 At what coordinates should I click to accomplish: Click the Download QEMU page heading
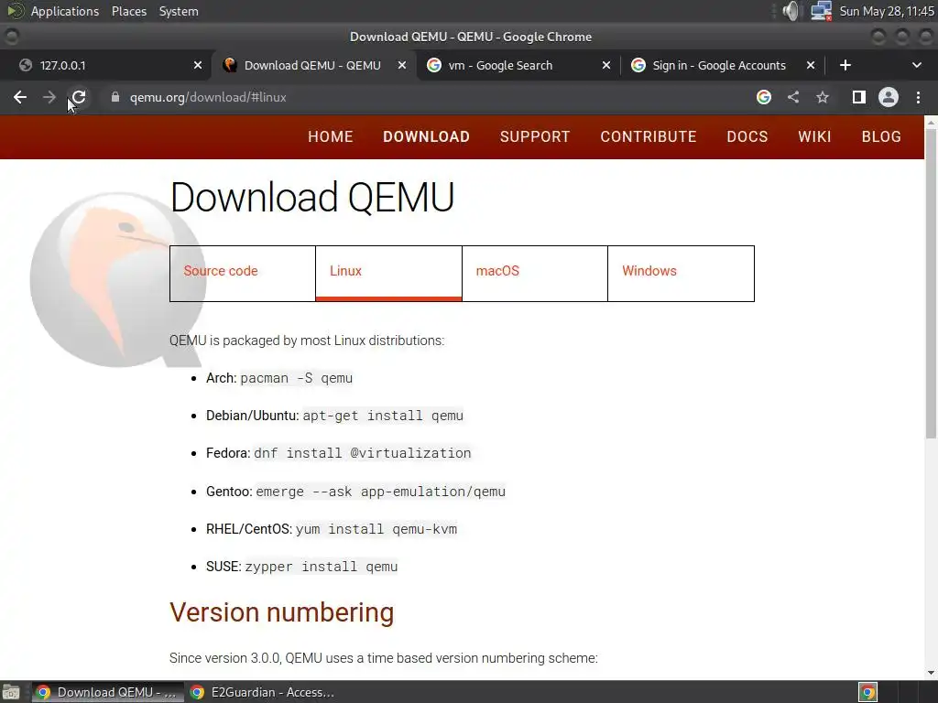[x=312, y=198]
